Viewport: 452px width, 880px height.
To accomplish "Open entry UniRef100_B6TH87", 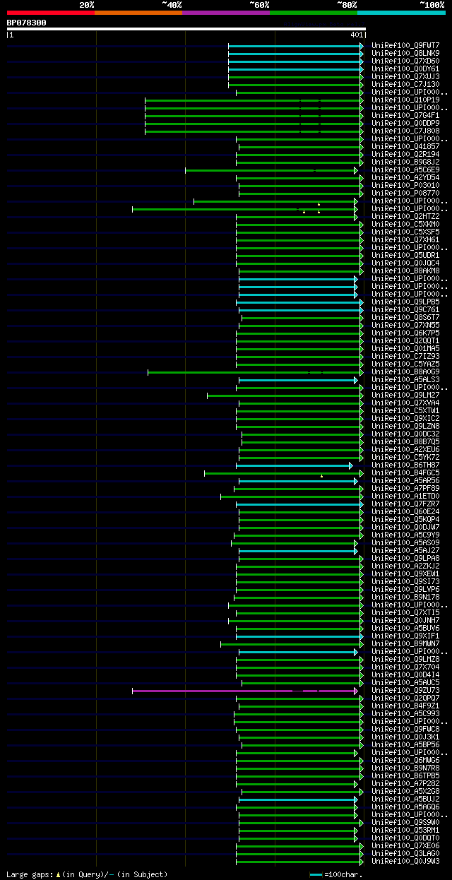I will (405, 465).
